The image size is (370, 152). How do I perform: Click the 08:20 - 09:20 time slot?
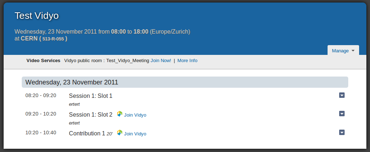point(41,95)
